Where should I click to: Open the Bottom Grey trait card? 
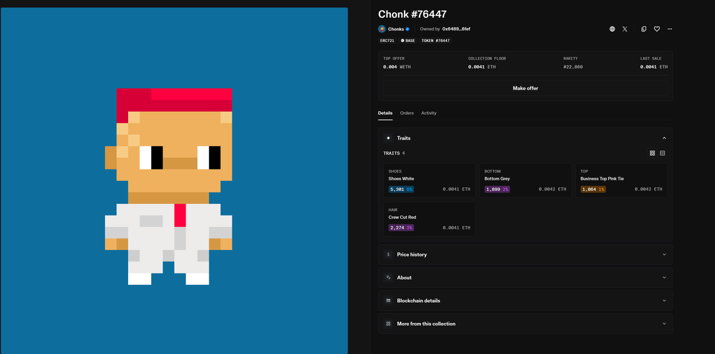tap(526, 181)
